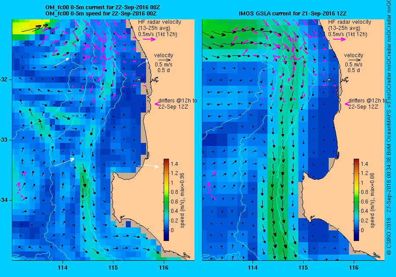The height and width of the screenshot is (277, 396).
Task: Click longitude label 115 under left map
Action: (x=113, y=268)
